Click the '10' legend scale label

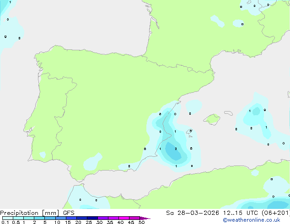click(x=57, y=222)
